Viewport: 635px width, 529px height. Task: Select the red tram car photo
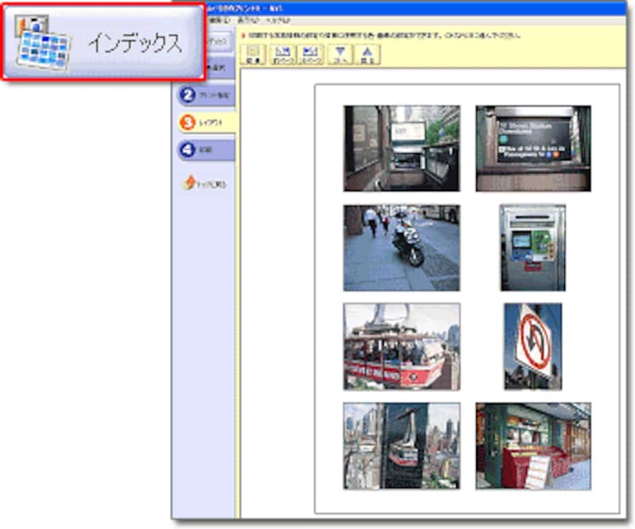pyautogui.click(x=401, y=347)
